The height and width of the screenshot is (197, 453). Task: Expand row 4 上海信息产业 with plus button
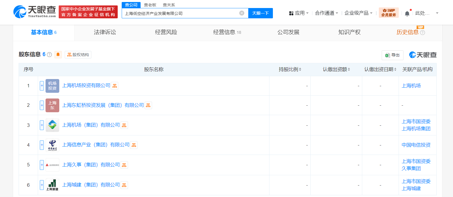click(42, 145)
